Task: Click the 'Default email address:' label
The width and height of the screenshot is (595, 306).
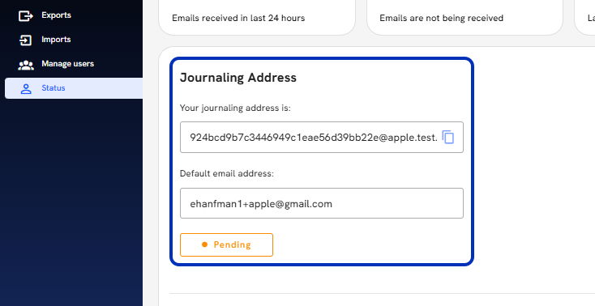Action: point(226,174)
